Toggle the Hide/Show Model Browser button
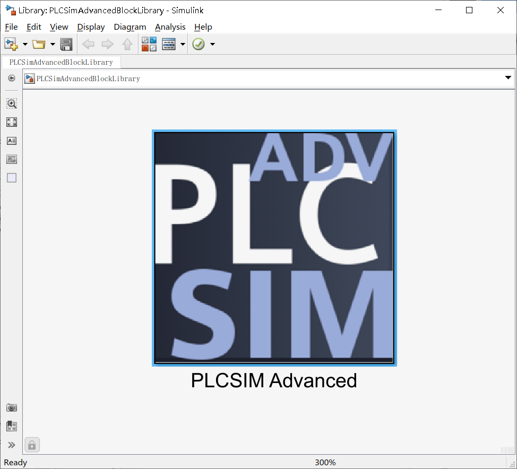This screenshot has width=517, height=469. point(12,78)
